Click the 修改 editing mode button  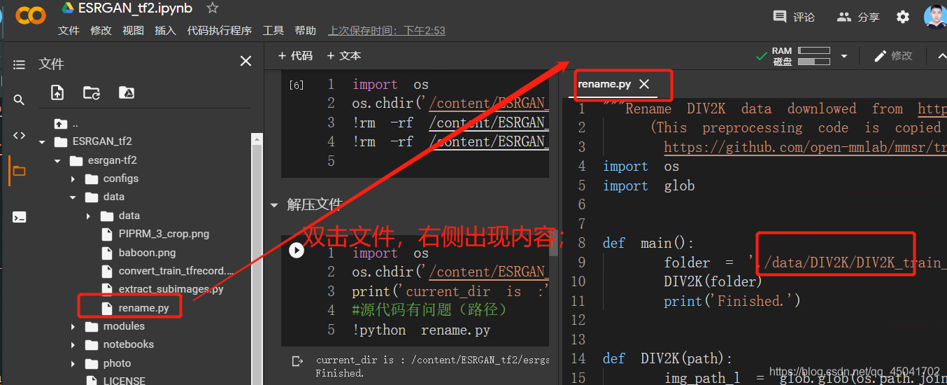(x=893, y=56)
